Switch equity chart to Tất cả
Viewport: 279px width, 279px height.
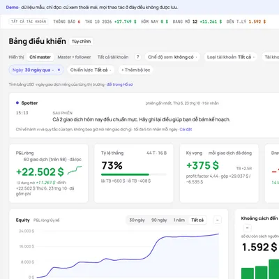(197, 220)
